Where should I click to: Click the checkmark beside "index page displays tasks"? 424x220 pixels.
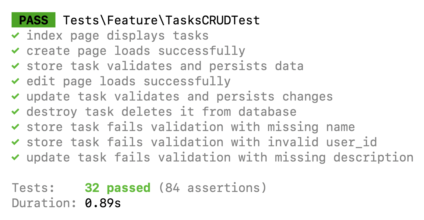(16, 36)
